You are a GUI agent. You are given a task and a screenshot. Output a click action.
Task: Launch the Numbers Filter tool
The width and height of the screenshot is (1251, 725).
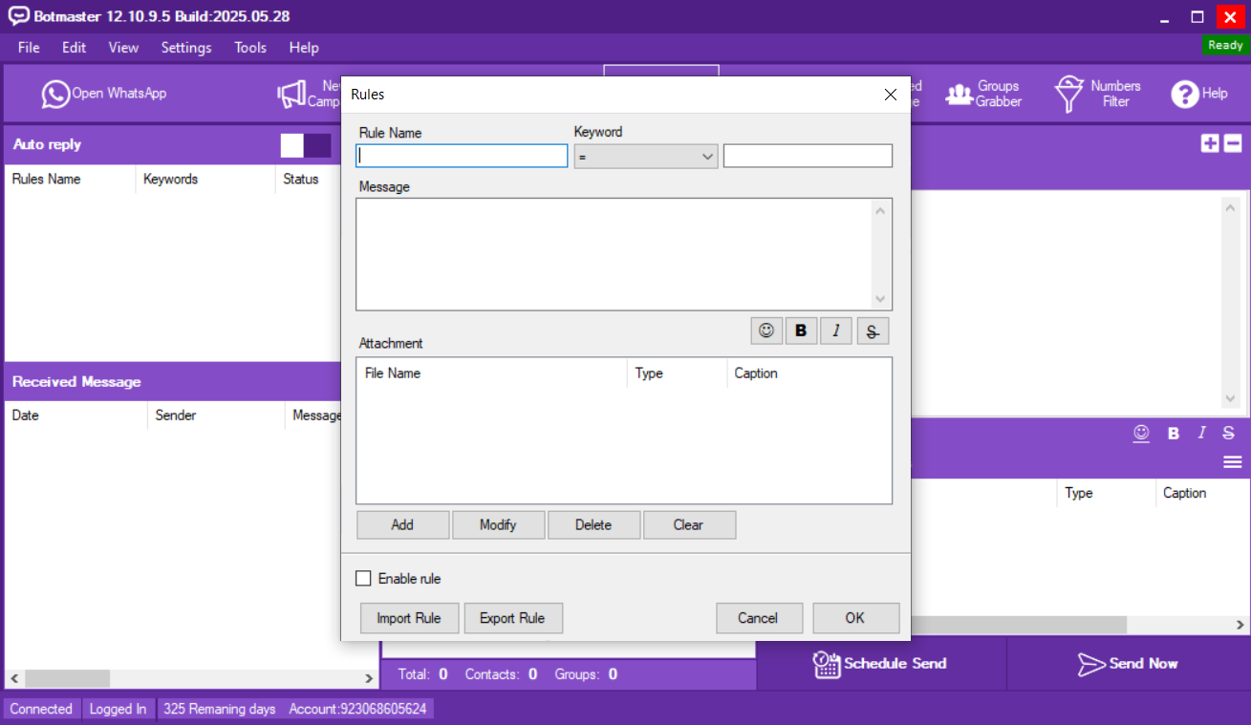tap(1097, 94)
